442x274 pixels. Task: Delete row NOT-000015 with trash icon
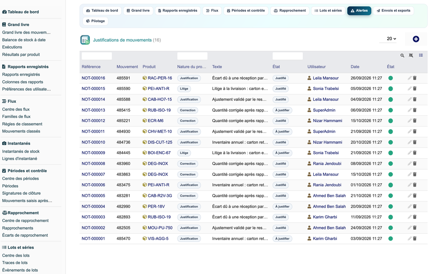tap(415, 89)
